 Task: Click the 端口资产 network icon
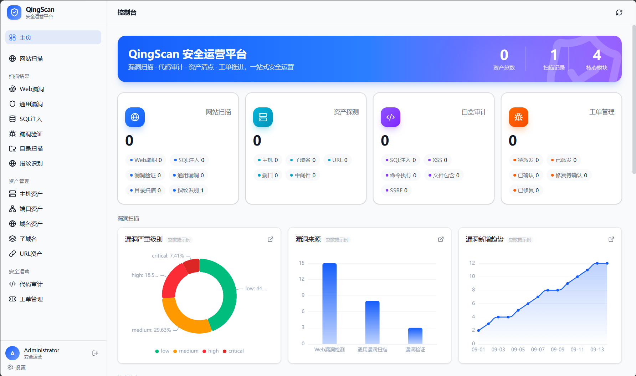point(12,209)
